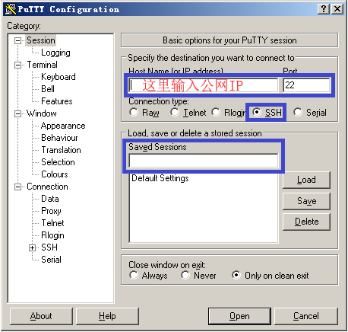Viewport: 348px width, 332px height.
Task: Click the Cancel button
Action: [306, 316]
